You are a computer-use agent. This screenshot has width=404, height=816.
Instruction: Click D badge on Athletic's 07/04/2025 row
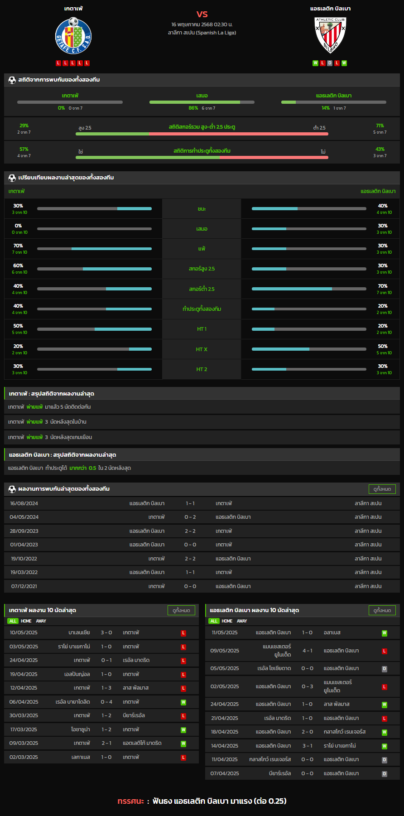tap(385, 774)
